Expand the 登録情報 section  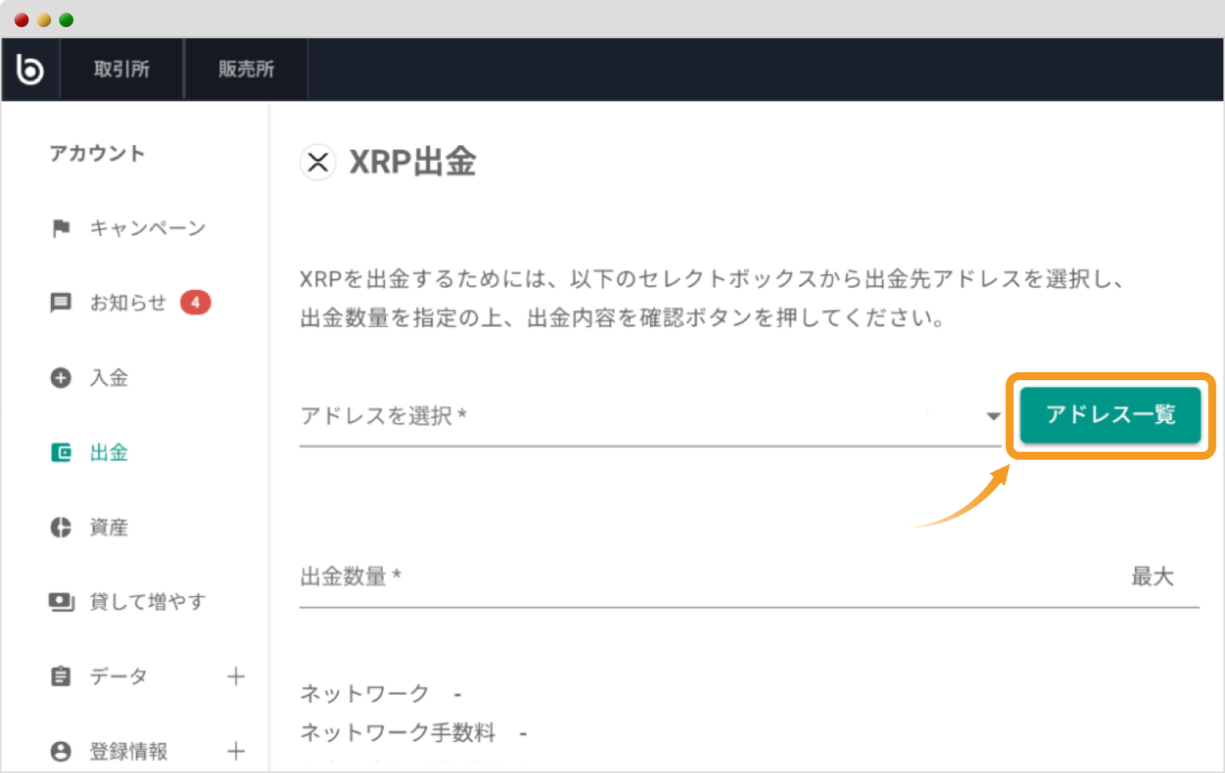[x=236, y=751]
